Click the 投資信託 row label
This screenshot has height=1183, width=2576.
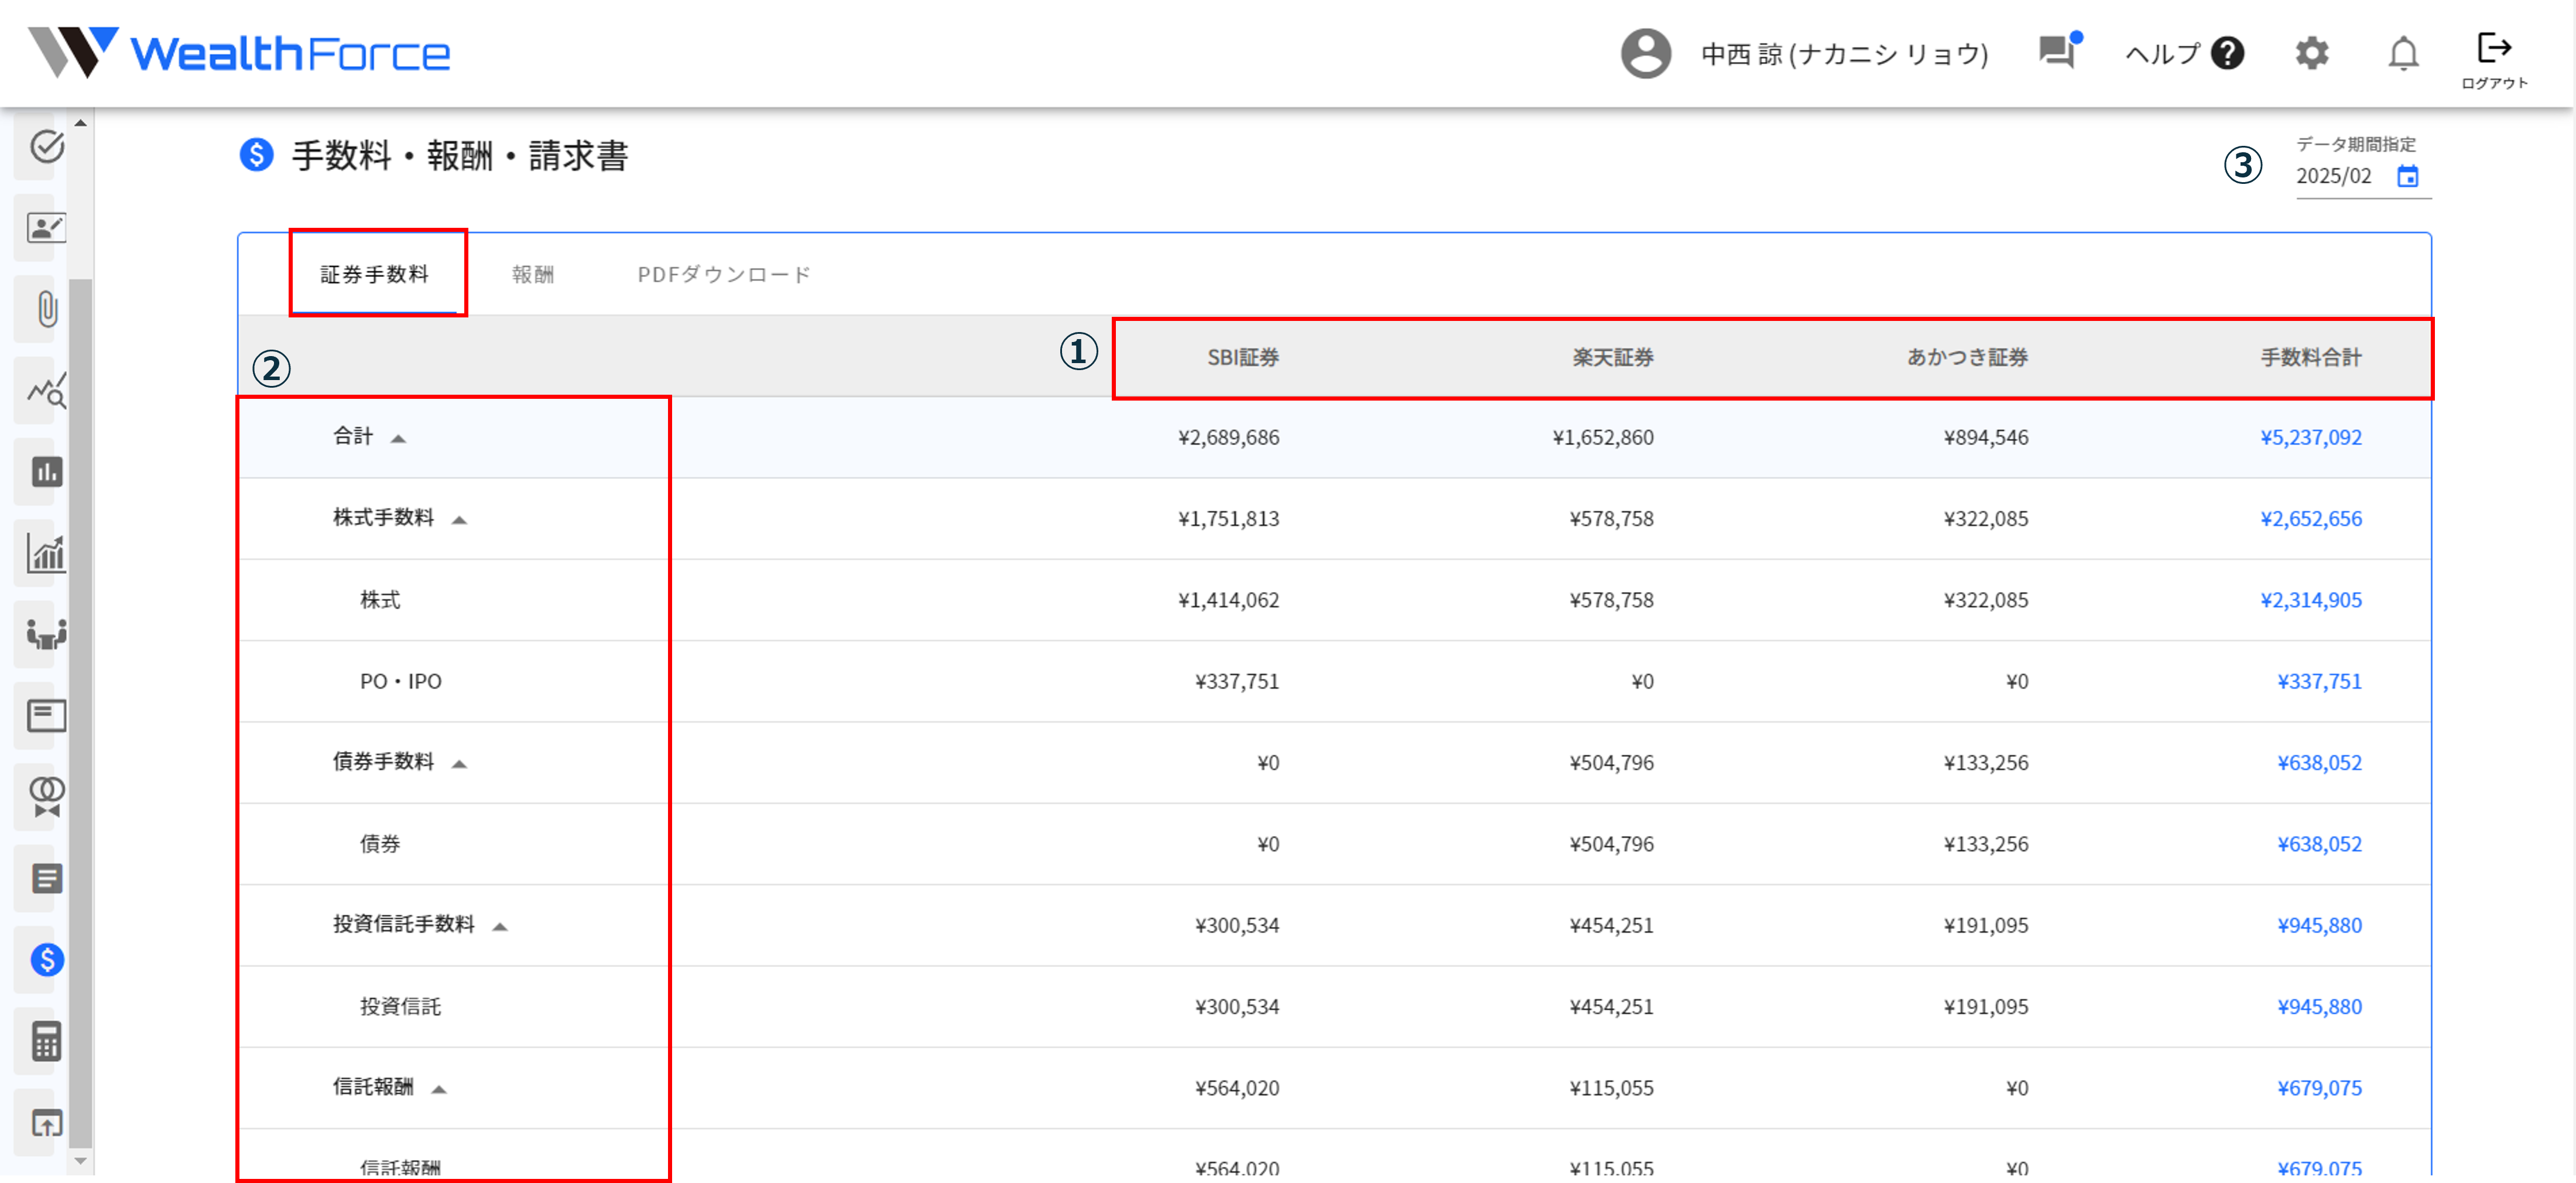400,1007
